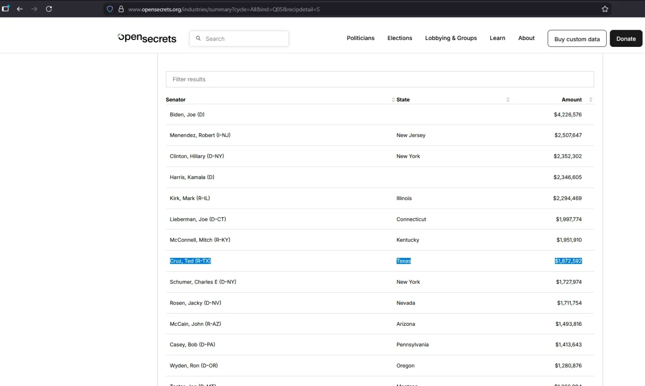Click amount $2,294,469

[x=567, y=198]
